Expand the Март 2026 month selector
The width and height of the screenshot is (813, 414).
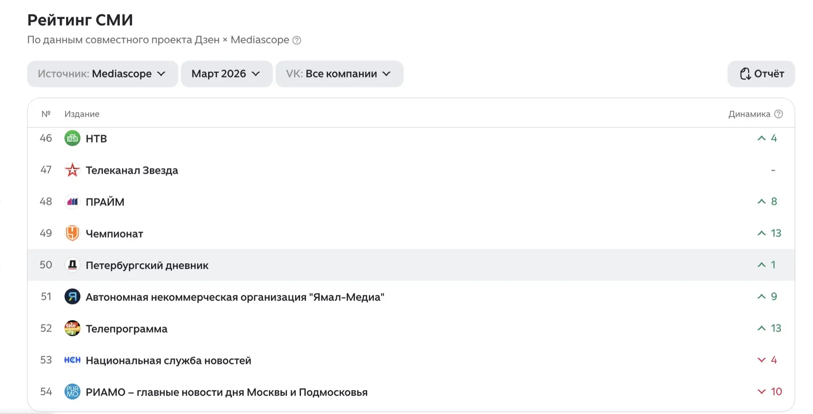click(226, 74)
